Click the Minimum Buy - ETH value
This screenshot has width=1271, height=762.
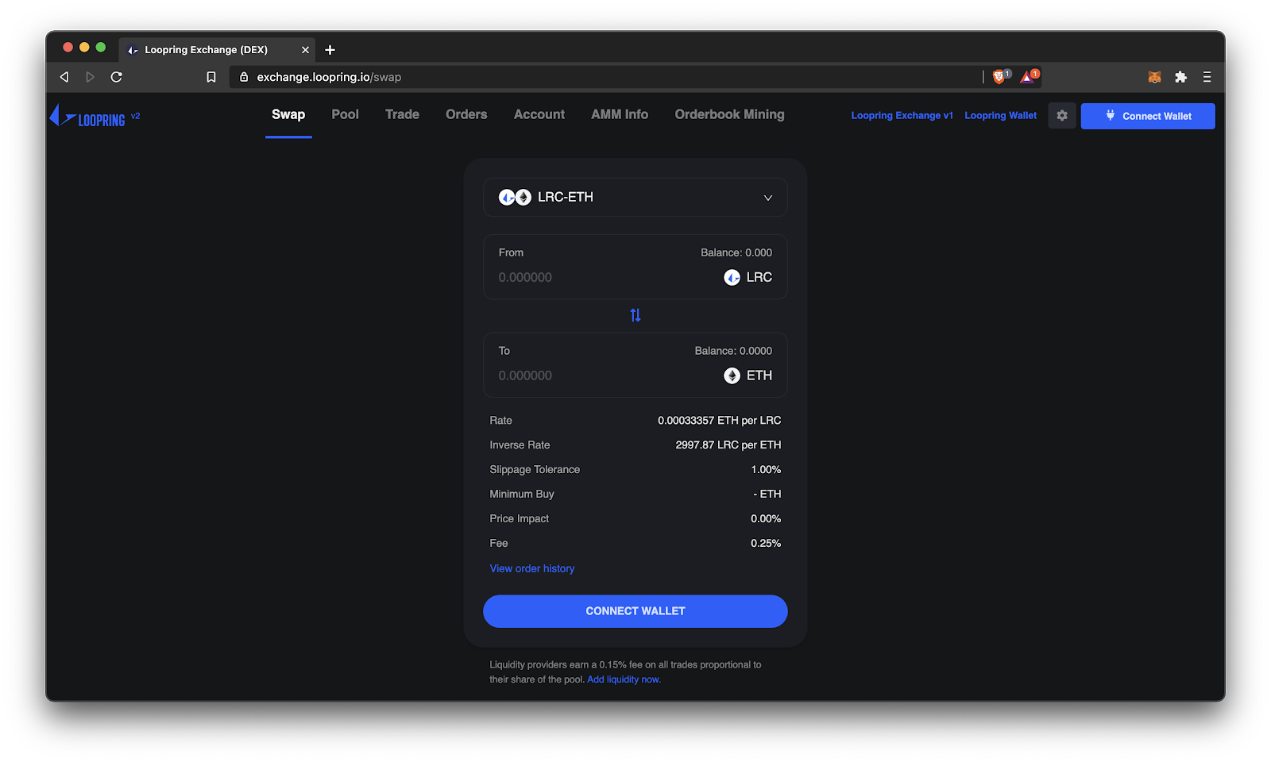(x=767, y=495)
